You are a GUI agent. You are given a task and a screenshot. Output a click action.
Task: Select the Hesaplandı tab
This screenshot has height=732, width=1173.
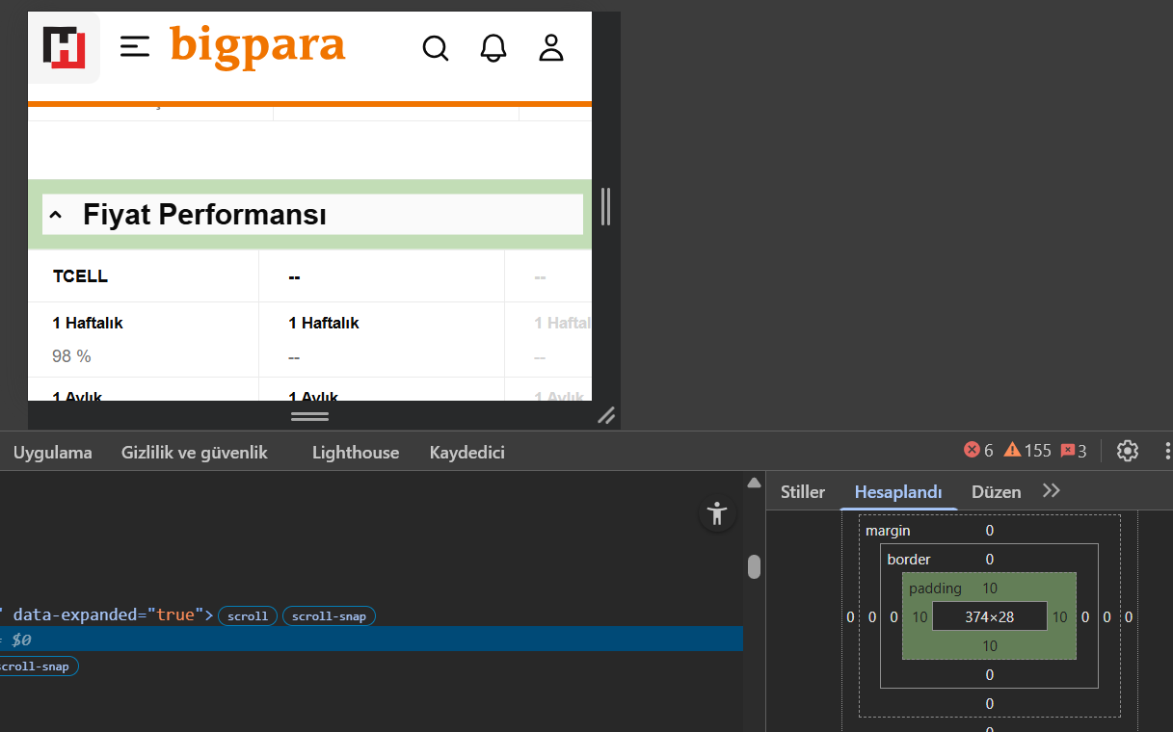(898, 492)
